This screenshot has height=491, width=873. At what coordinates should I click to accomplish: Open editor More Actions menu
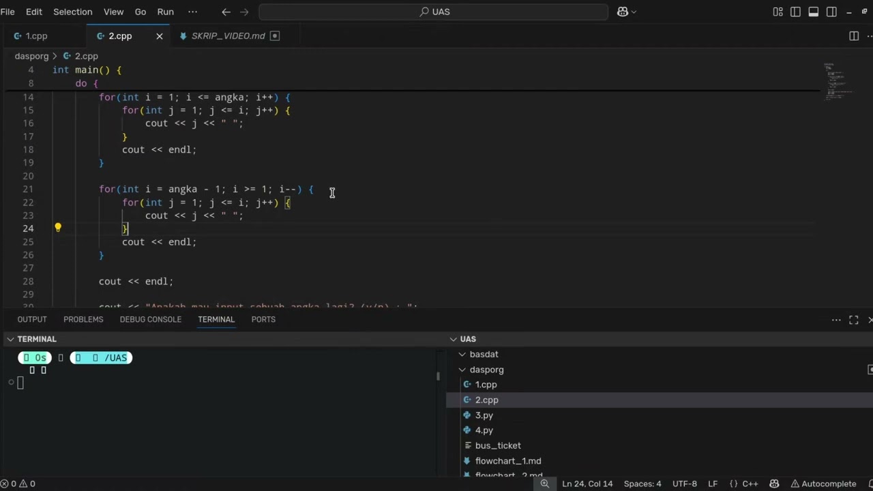click(x=871, y=36)
